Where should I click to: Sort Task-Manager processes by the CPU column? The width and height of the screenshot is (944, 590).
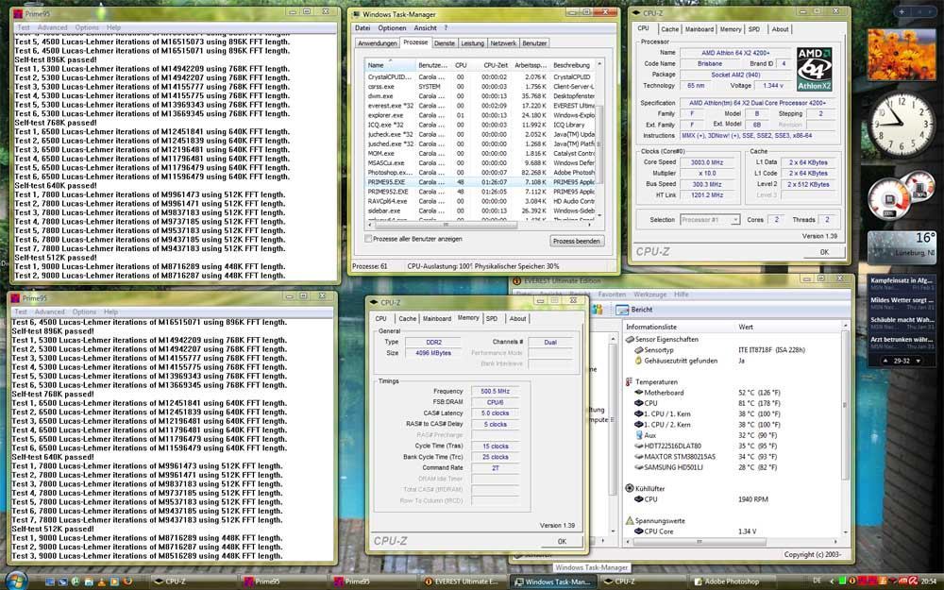[x=461, y=65]
